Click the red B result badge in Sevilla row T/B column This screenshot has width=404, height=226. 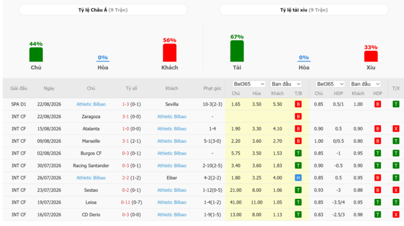(298, 104)
